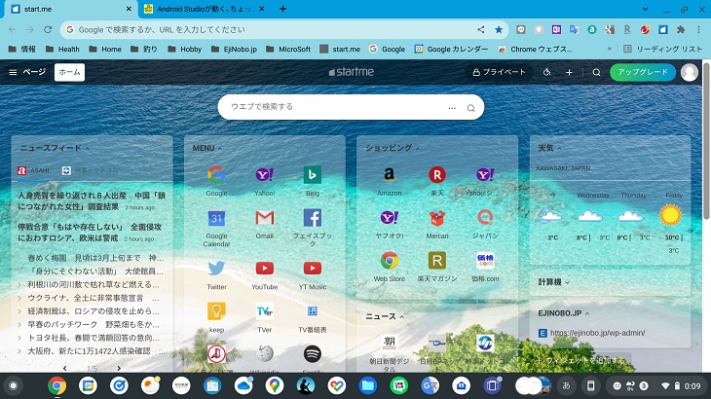711x399 pixels.
Task: Open the Google keep shortcut
Action: tap(216, 311)
